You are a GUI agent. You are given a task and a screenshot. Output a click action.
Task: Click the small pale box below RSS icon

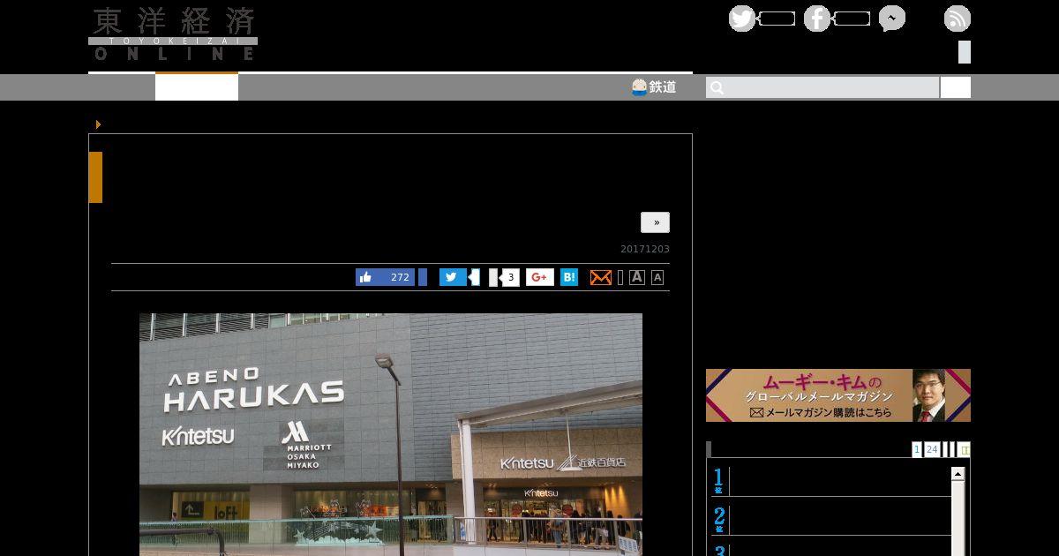tap(965, 52)
